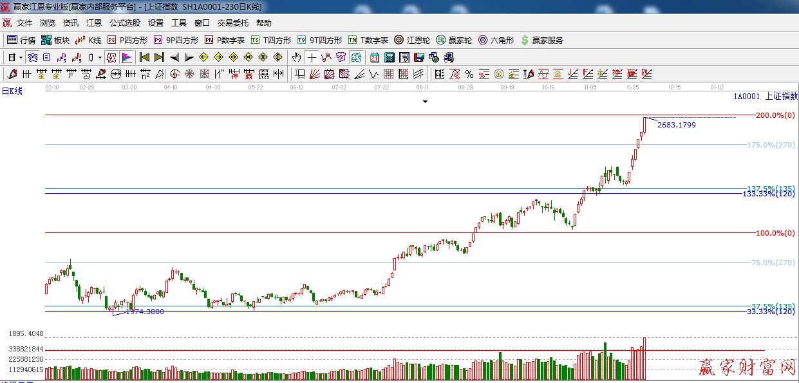
Task: Toggle the 权 price adjustment button
Action: click(x=111, y=57)
